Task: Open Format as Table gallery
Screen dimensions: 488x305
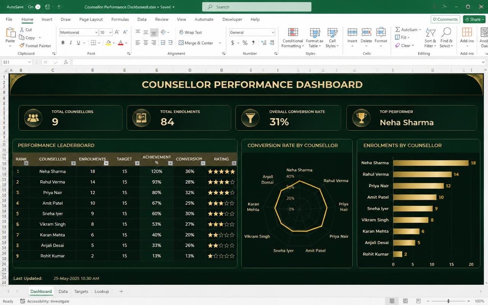Action: [315, 38]
